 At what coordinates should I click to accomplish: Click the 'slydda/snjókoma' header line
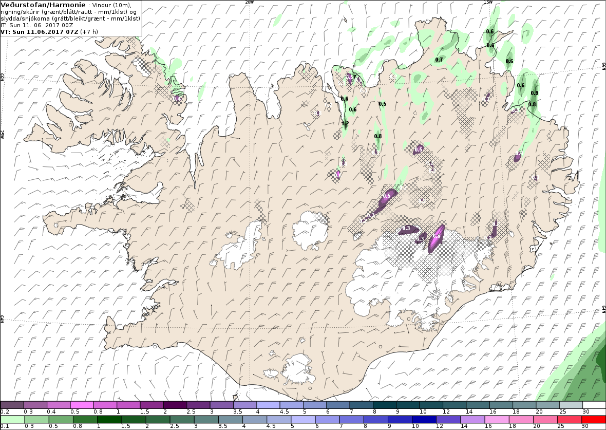click(x=70, y=18)
